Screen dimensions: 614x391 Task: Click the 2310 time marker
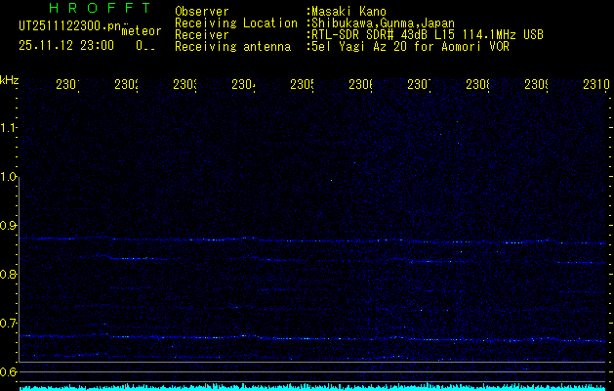tap(595, 85)
